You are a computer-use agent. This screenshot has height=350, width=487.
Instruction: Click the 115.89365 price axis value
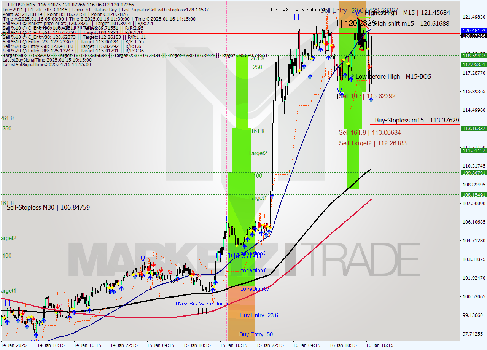[x=473, y=91]
